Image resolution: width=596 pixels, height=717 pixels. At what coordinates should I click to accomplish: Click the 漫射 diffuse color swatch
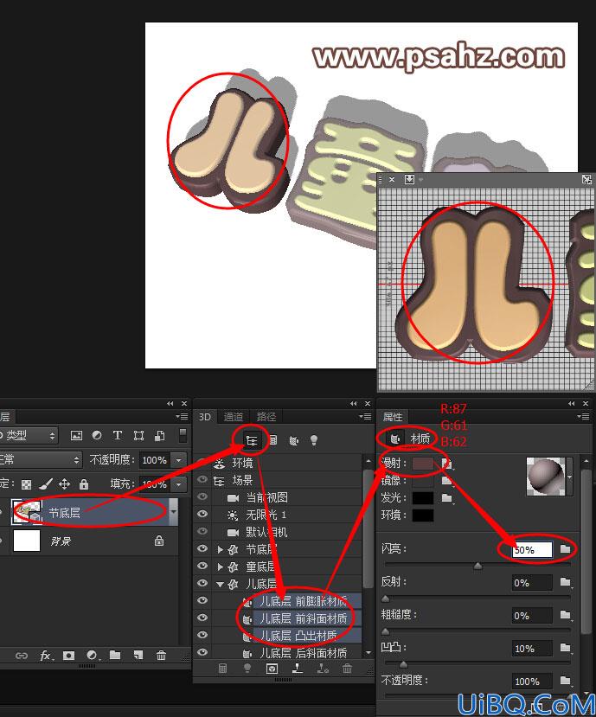click(423, 464)
